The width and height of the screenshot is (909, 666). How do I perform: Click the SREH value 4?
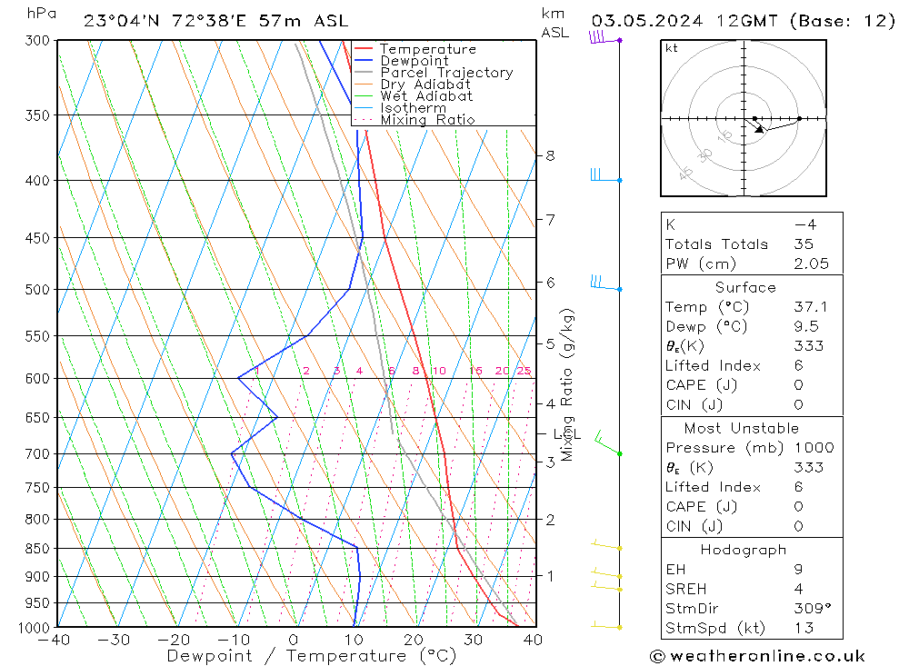[x=798, y=589]
